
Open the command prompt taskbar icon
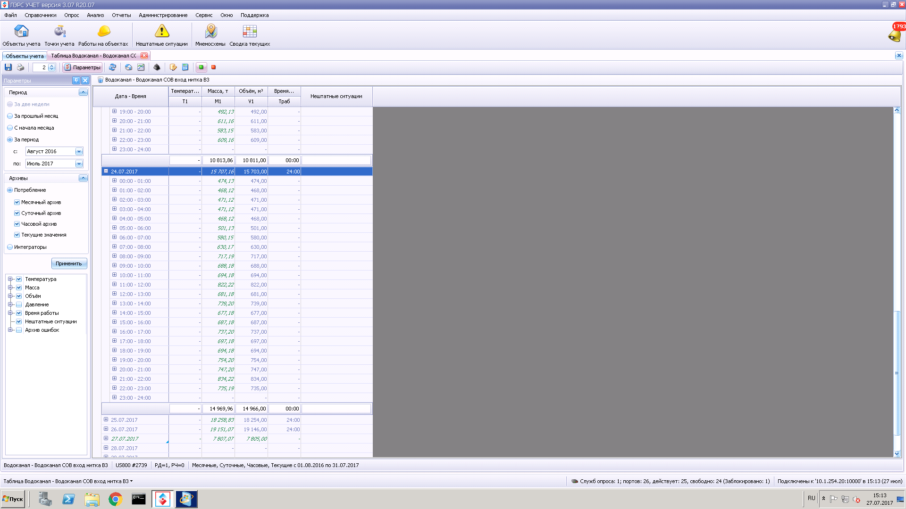(x=139, y=499)
